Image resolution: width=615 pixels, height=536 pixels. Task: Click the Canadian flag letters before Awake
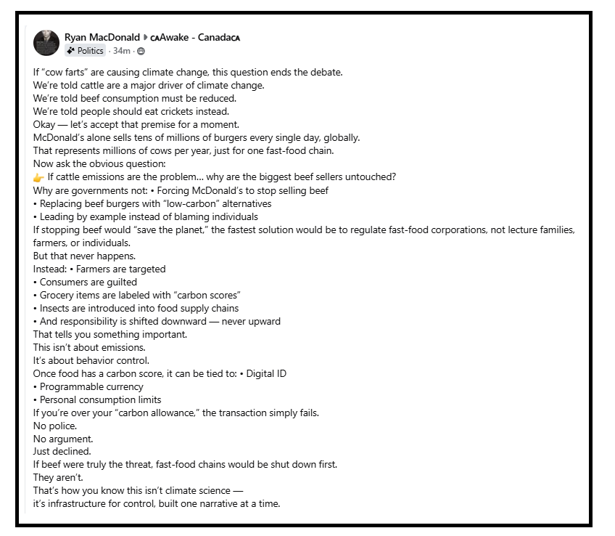(x=154, y=38)
